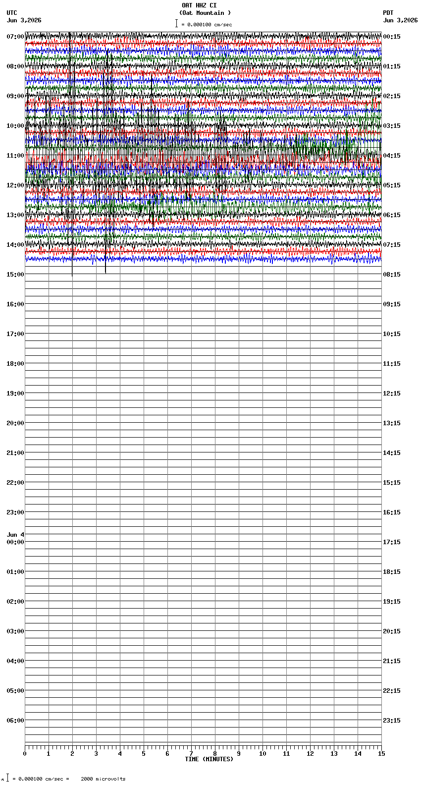Click the '23:15' PDT time label
This screenshot has width=421, height=785.
[x=392, y=721]
